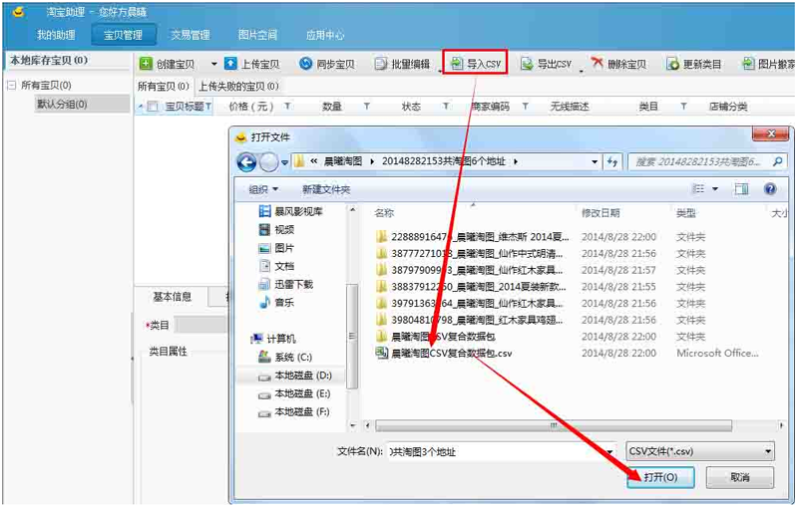
Task: Click the 图片搬家 image migration button
Action: pos(768,64)
